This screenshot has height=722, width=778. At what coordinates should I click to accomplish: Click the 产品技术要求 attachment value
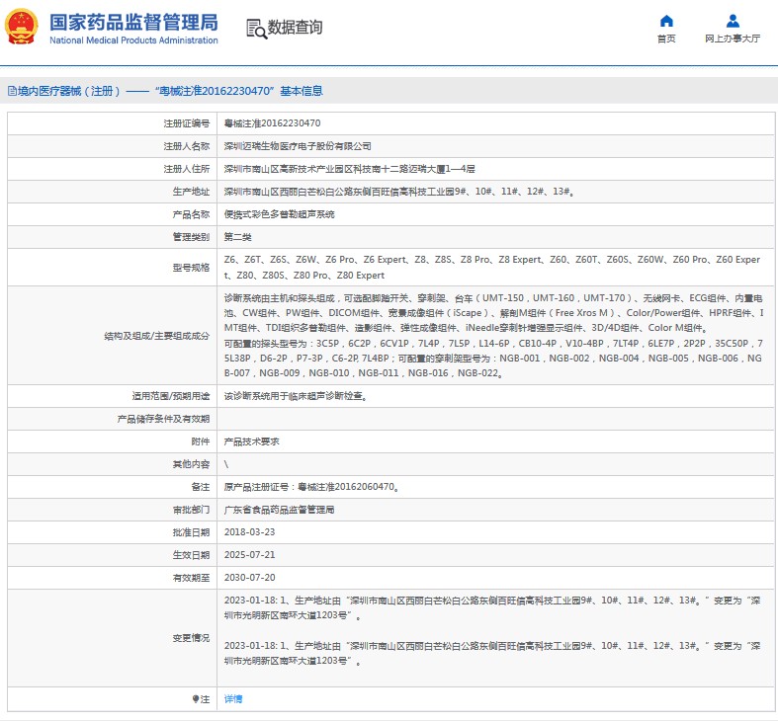point(252,441)
